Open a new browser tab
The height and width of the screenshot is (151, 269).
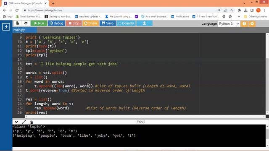coord(53,3)
